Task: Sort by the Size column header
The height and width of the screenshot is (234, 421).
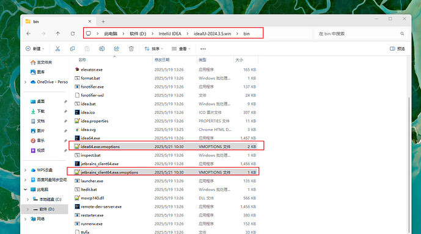Action: (x=240, y=60)
